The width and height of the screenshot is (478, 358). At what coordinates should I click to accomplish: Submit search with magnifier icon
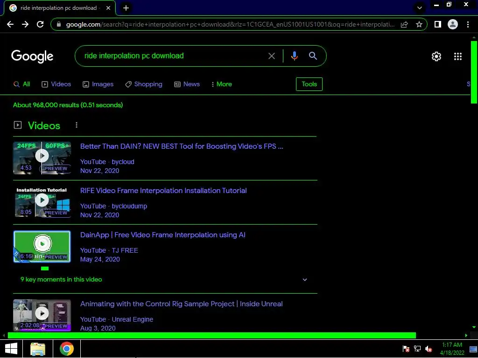tap(313, 56)
